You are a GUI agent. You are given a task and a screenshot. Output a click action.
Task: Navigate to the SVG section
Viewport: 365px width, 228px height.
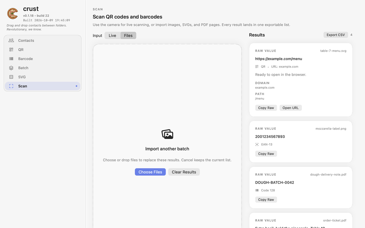[43, 77]
